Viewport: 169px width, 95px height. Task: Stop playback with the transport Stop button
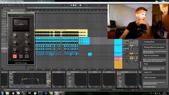(x=74, y=5)
